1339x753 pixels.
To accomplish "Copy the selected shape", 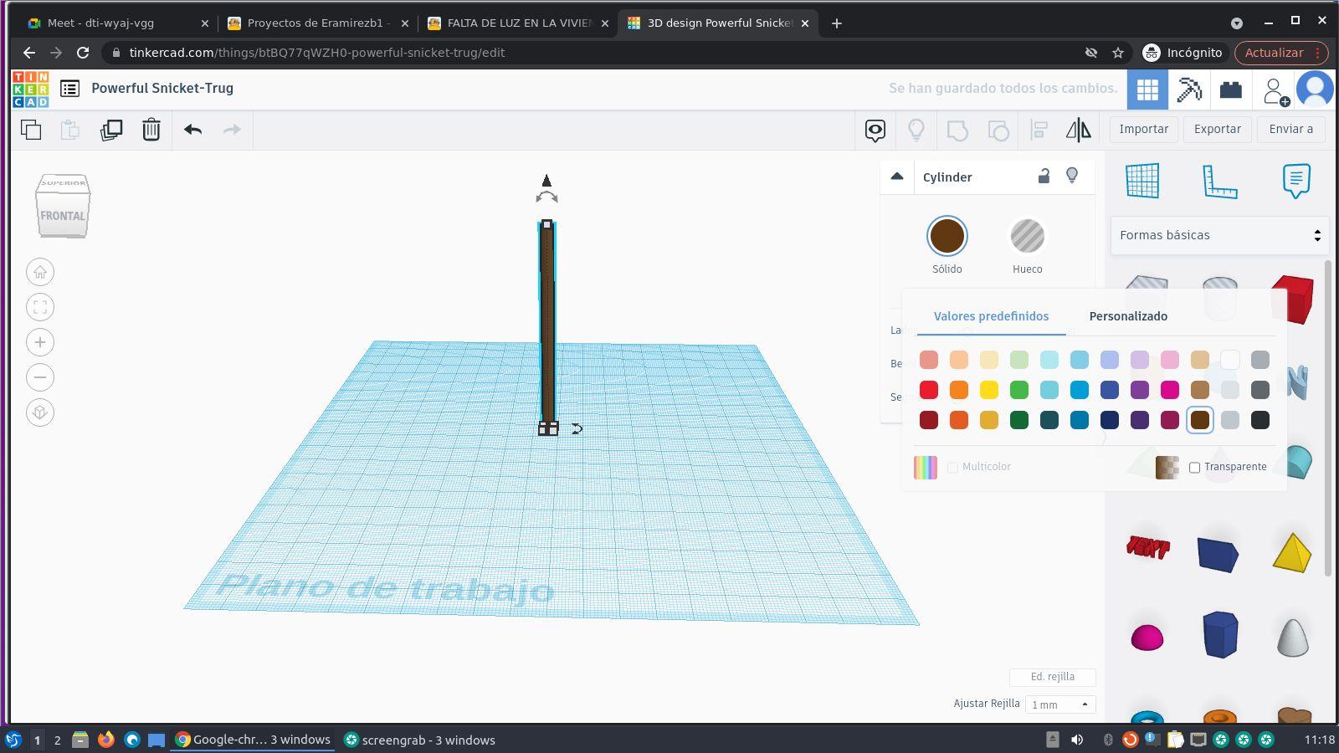I will (31, 130).
